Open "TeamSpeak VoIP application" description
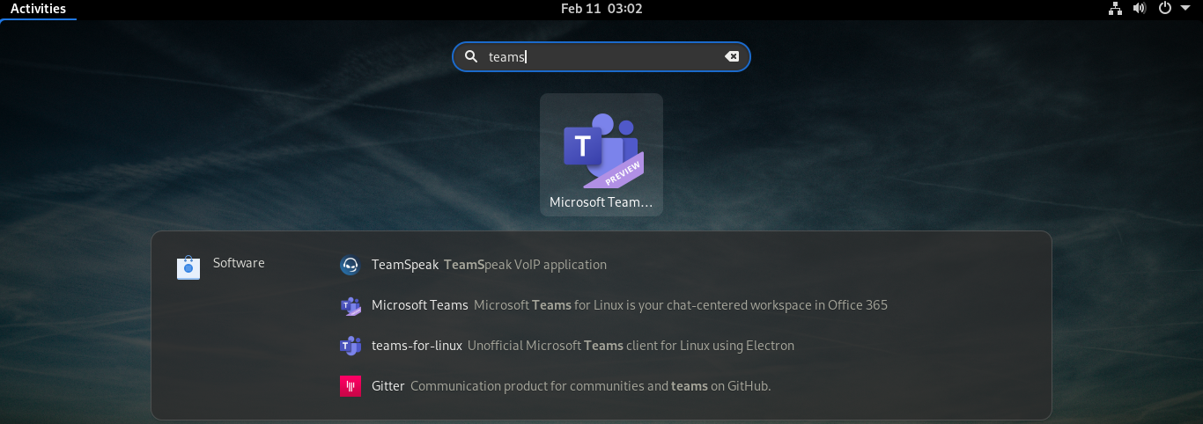Screen dimensions: 1203x424 tap(525, 265)
